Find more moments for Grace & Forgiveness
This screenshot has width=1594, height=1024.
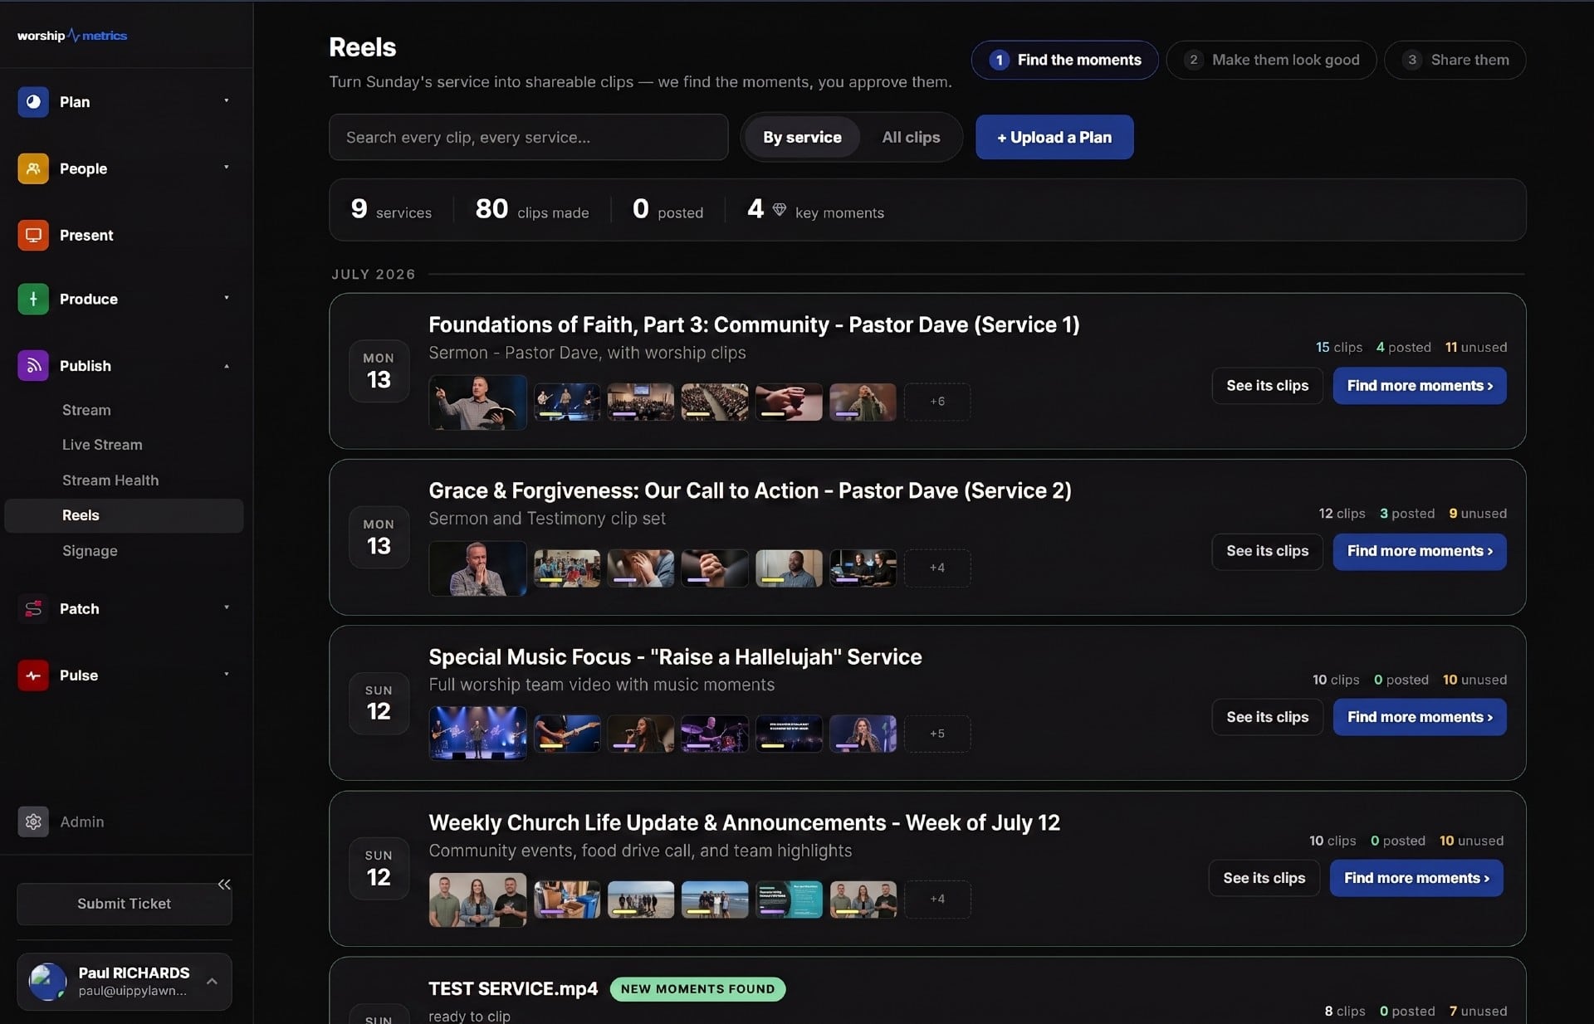[x=1420, y=551]
